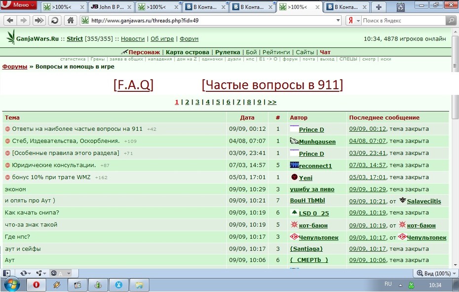The image size is (459, 292).
Task: Toggle the Opera panel button in status bar
Action: (x=6, y=273)
